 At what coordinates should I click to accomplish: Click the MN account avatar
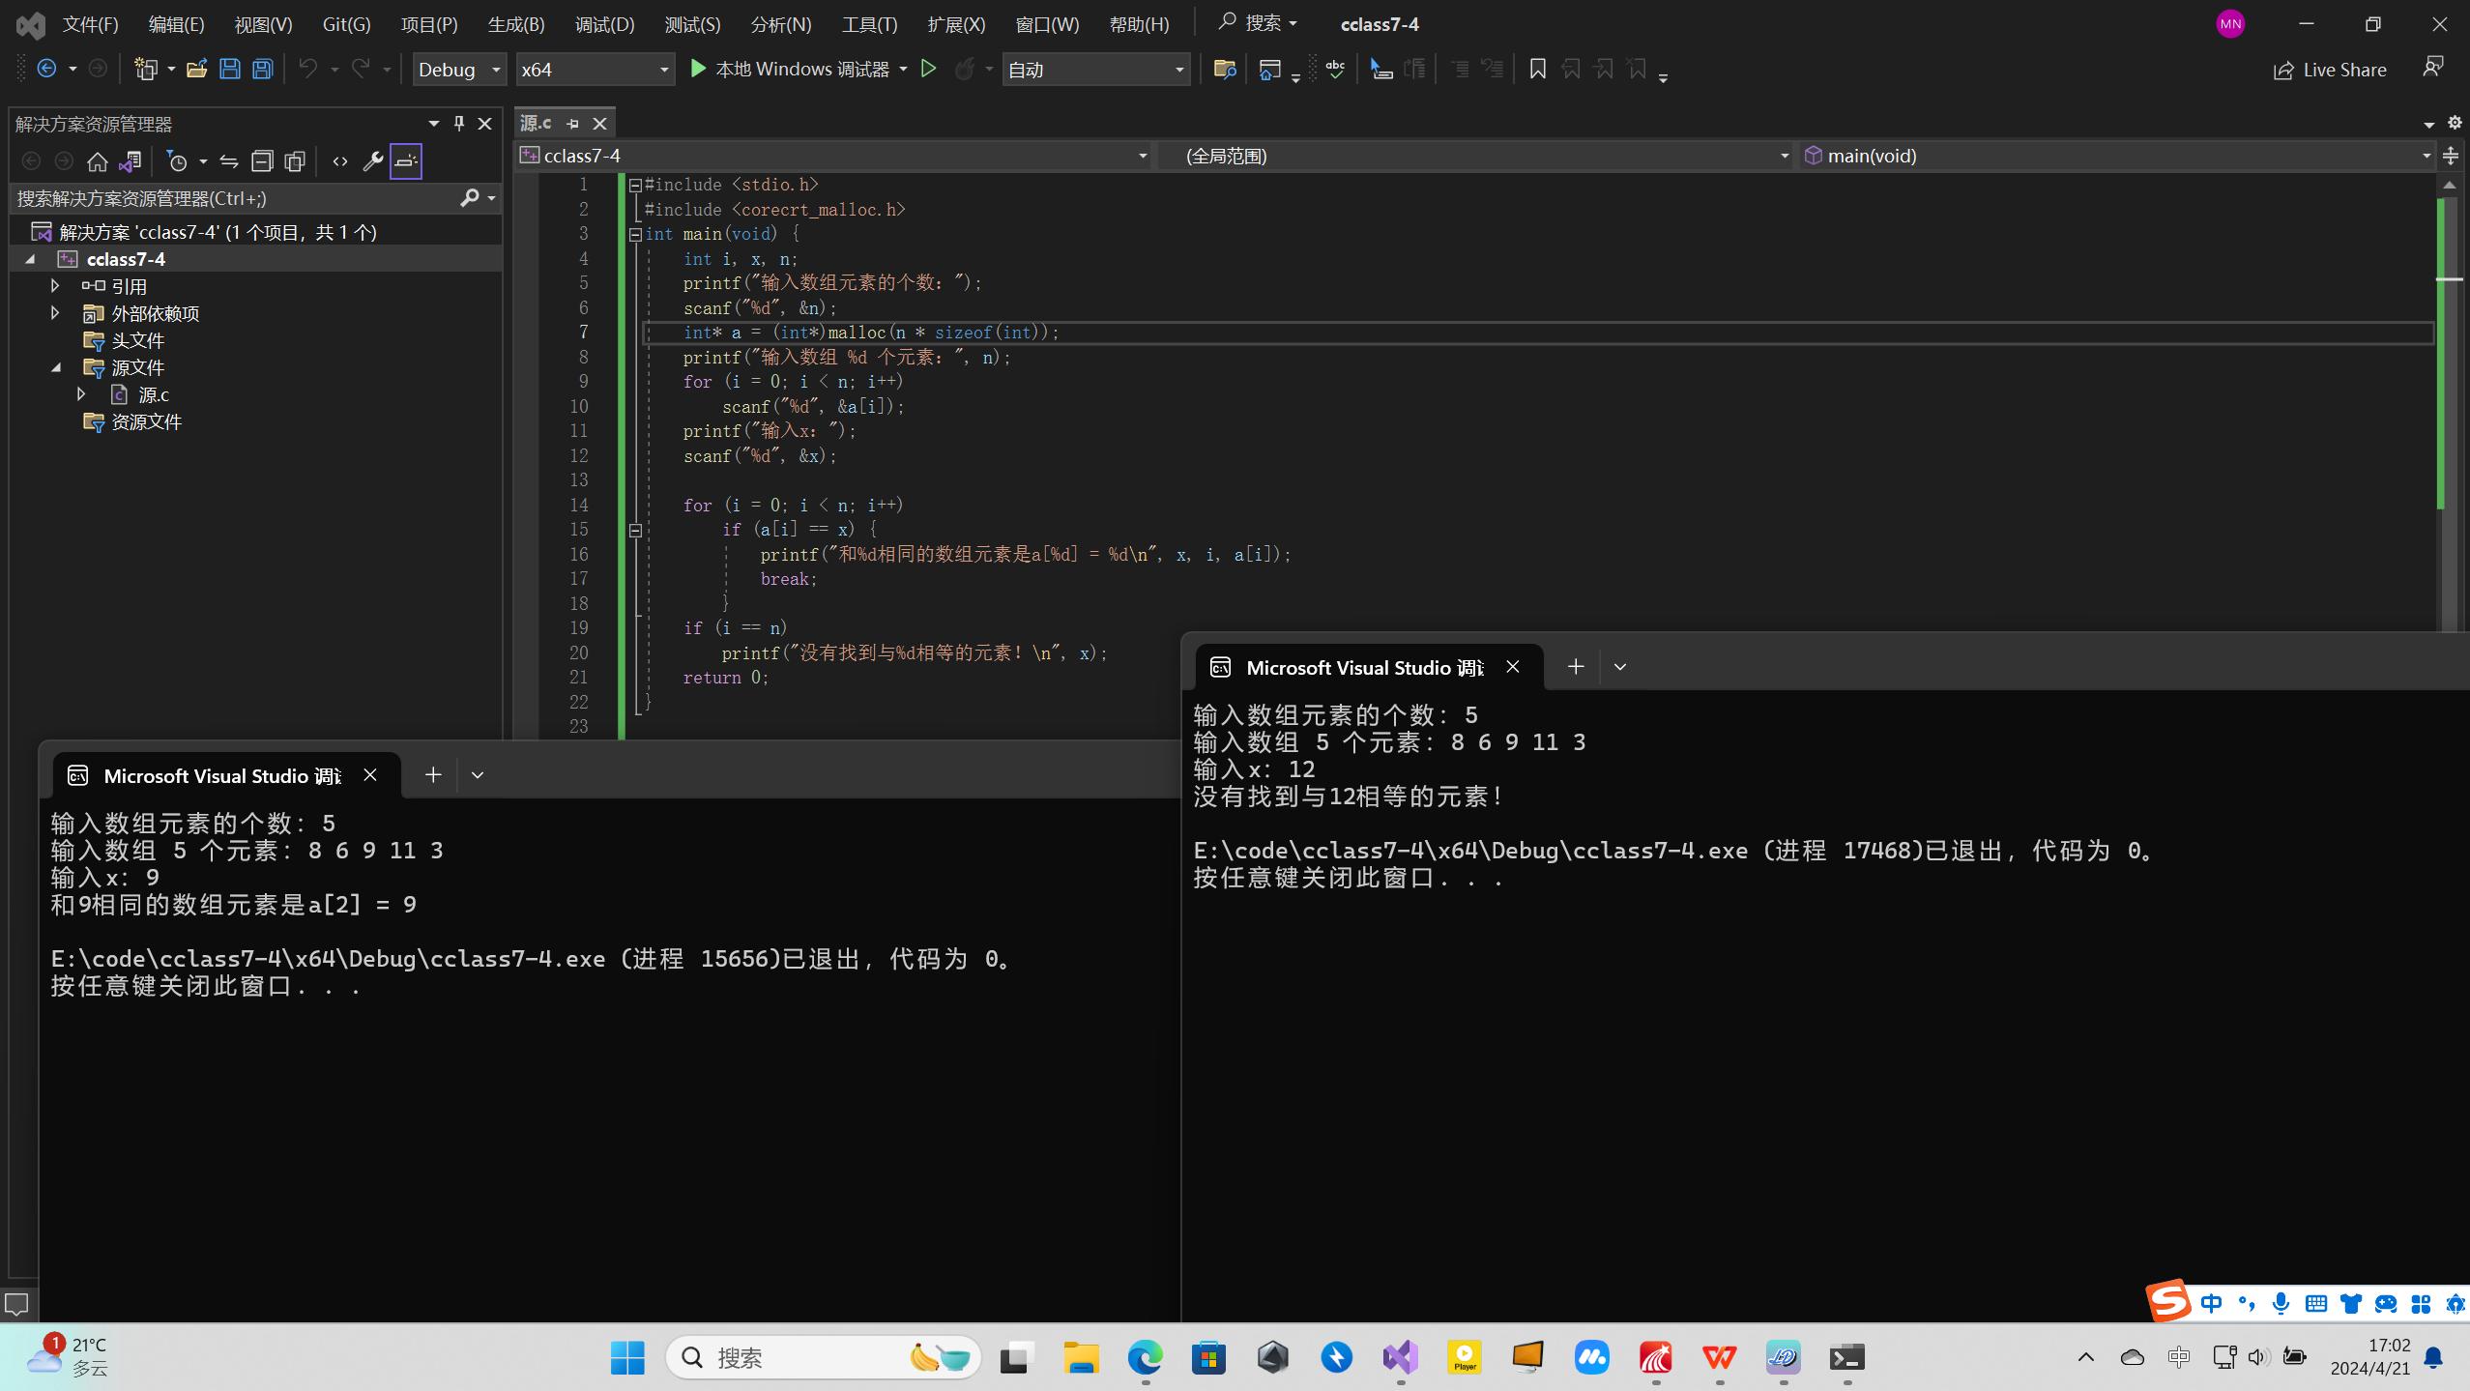(x=2230, y=24)
